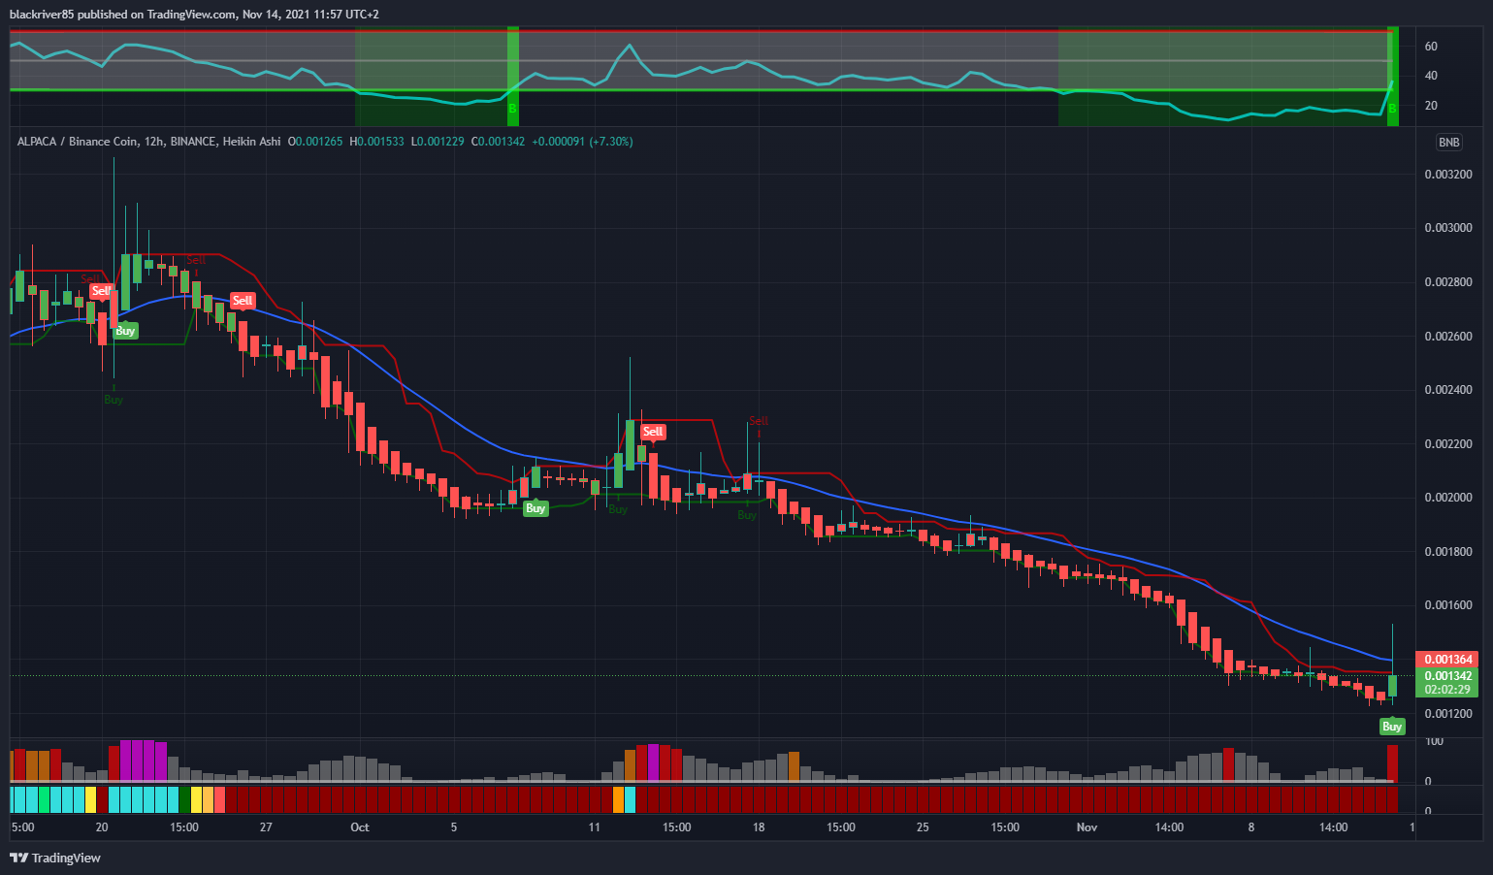Screen dimensions: 1493x875
Task: Click the latest green Heikin Ashi candle
Action: [1392, 685]
